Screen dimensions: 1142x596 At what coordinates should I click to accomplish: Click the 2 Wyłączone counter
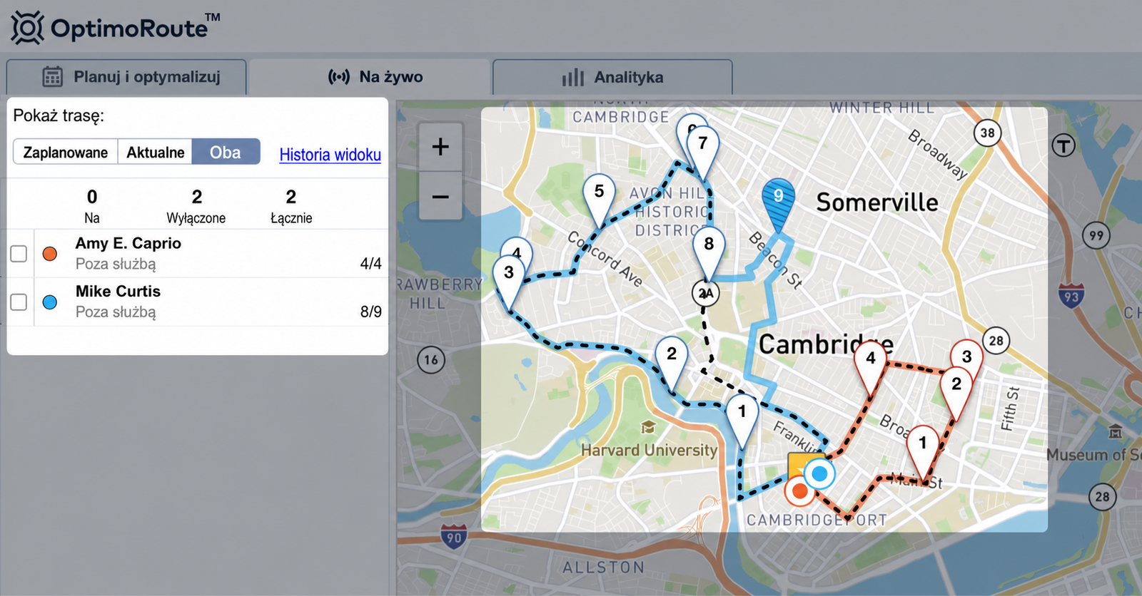coord(196,205)
